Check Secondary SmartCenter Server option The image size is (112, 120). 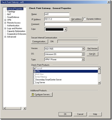click(35, 80)
